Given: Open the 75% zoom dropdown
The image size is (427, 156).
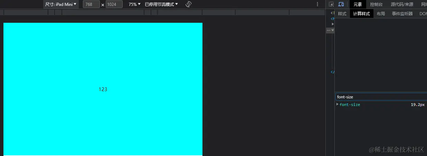Looking at the screenshot, I should point(134,4).
